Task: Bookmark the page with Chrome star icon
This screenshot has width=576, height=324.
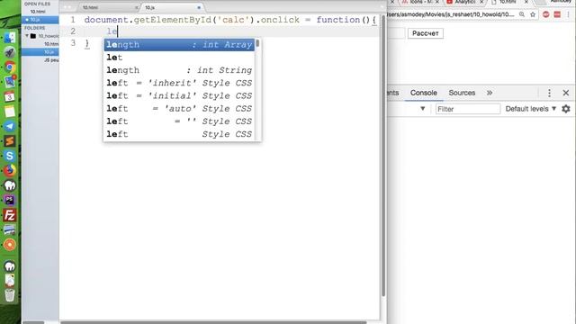Action: coord(533,14)
